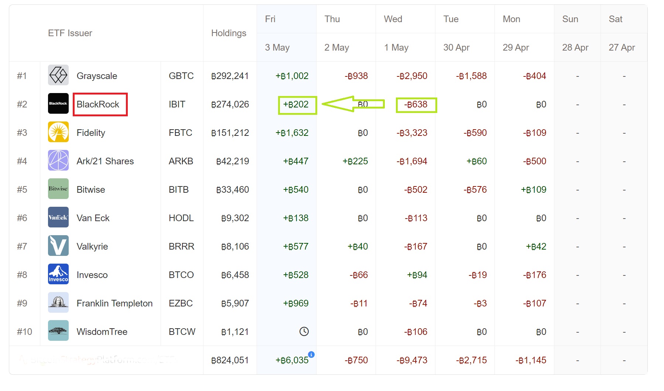This screenshot has width=664, height=391.
Task: Select the Holdings column header
Action: 229,33
